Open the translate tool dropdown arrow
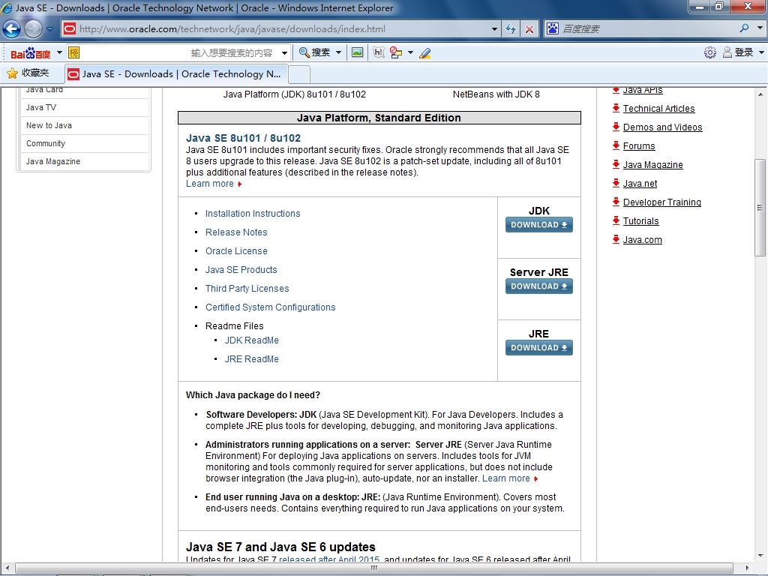 pyautogui.click(x=410, y=52)
